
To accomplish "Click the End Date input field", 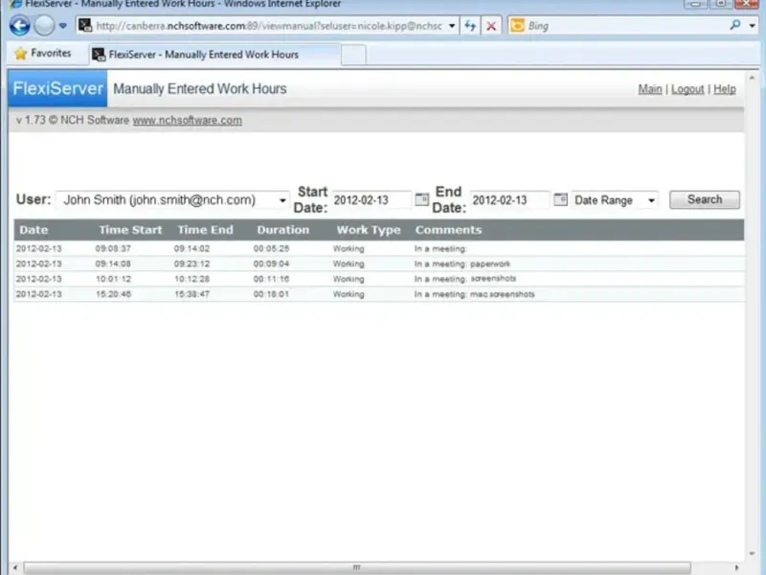I will 510,200.
